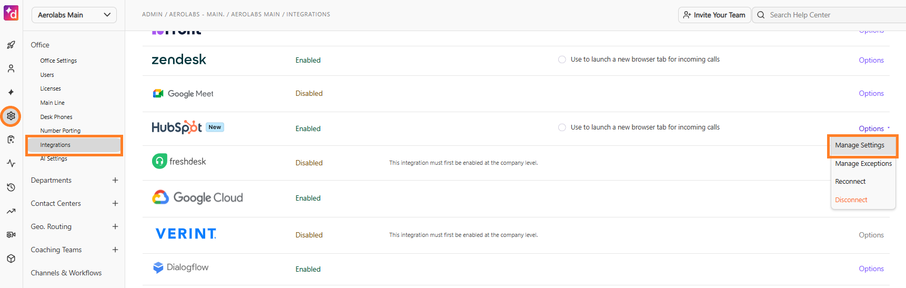Click the New badge next to HubSpot
This screenshot has height=288, width=906.
pos(215,127)
